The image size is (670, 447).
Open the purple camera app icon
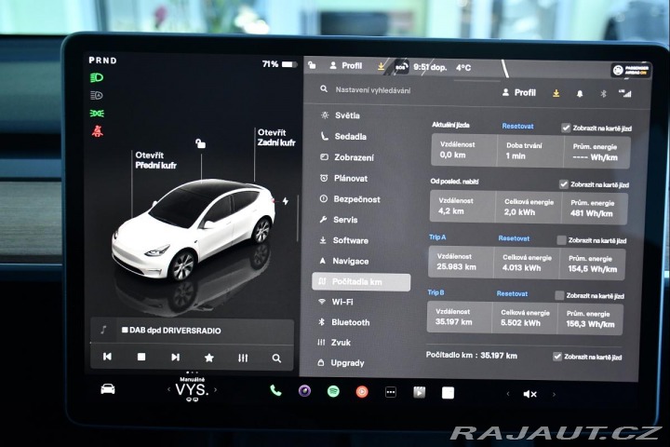click(304, 390)
